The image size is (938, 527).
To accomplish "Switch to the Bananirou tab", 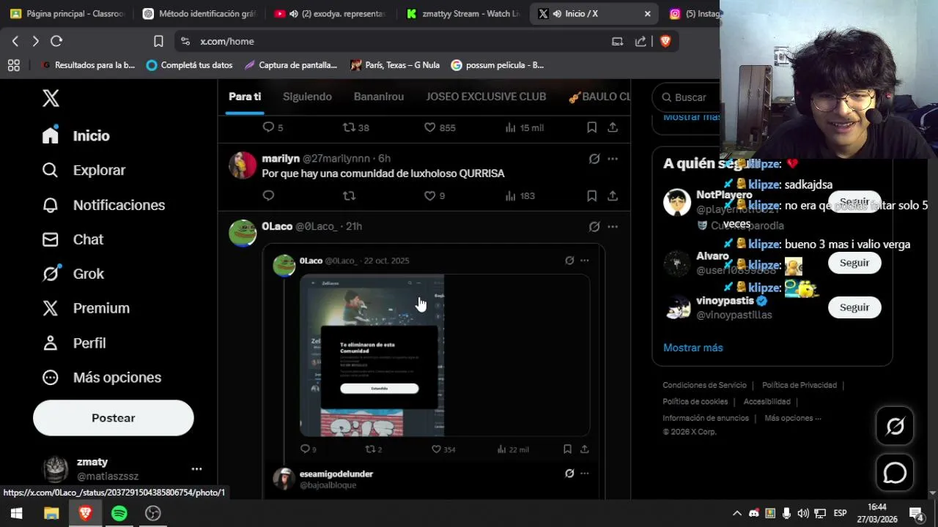I will click(379, 97).
